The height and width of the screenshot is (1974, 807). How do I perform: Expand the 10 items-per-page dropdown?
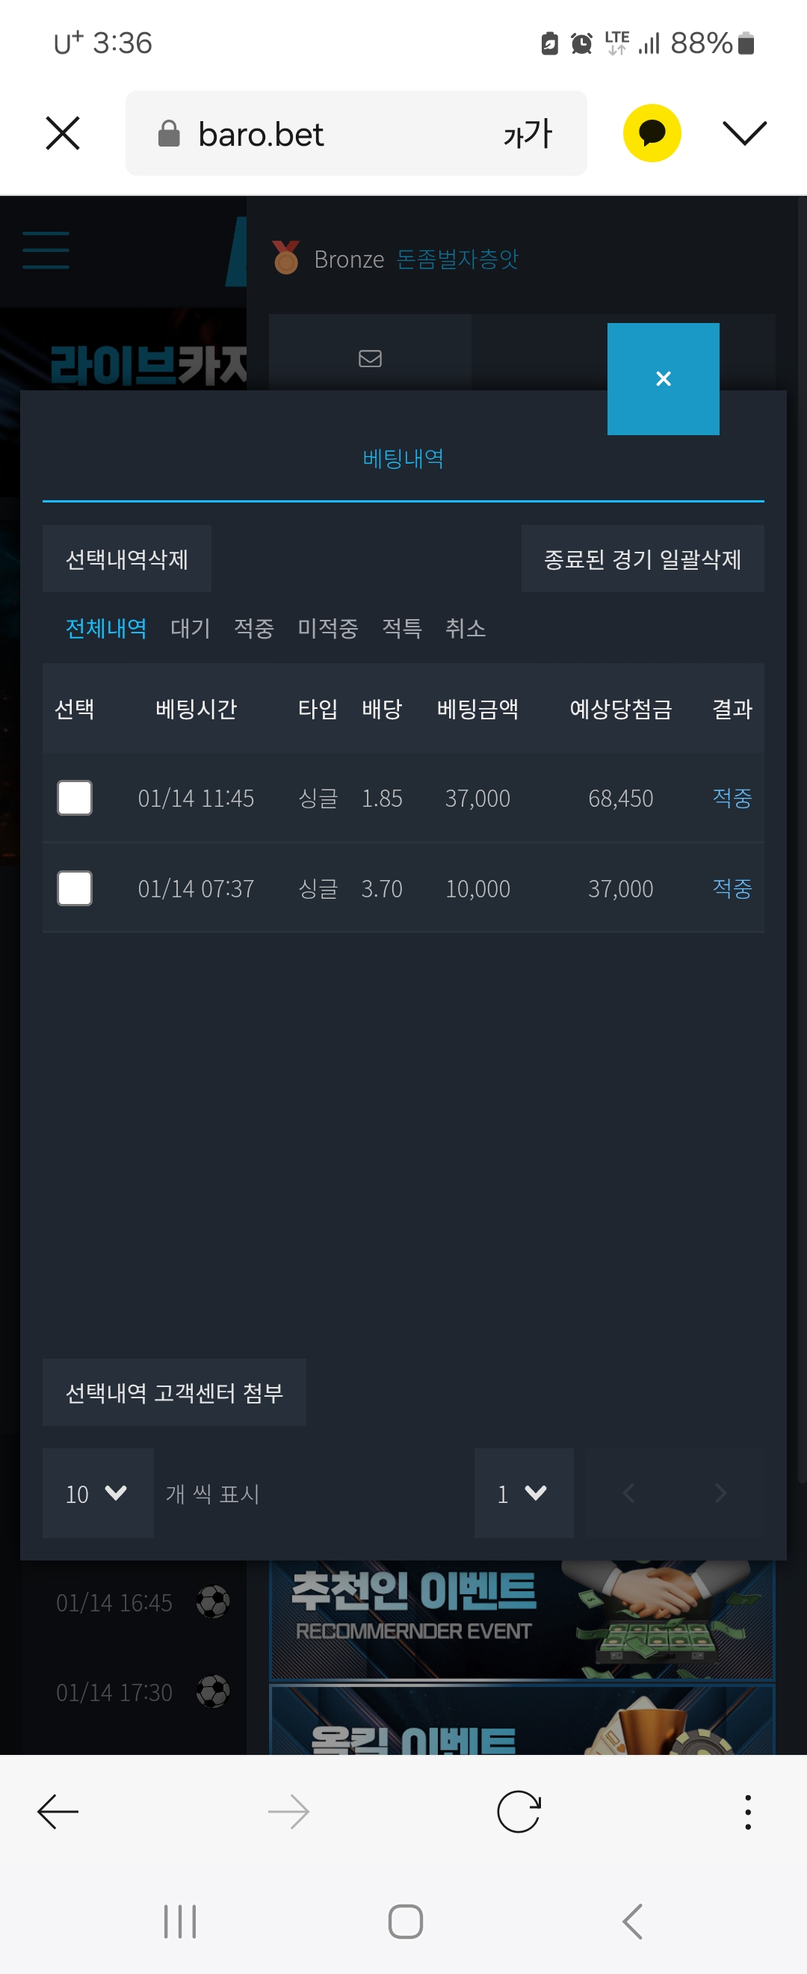click(x=98, y=1492)
